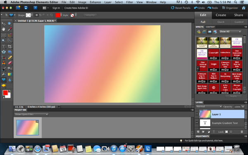Open the Normal blend mode dropdown

tap(209, 107)
